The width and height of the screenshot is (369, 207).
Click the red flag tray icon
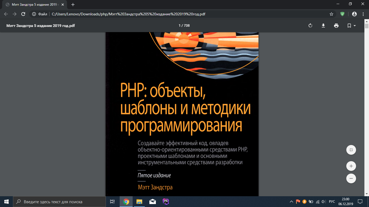298,201
